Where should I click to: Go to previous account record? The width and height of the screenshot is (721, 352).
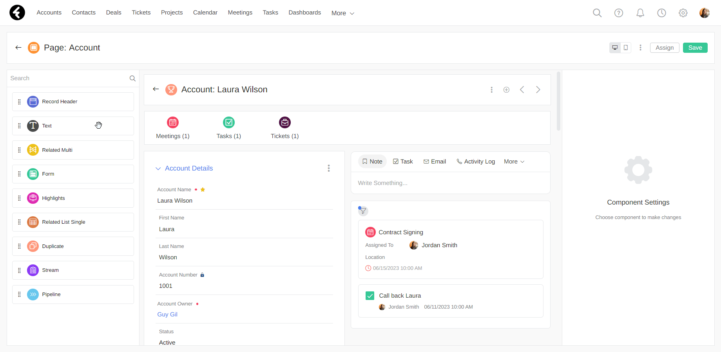[x=522, y=90]
